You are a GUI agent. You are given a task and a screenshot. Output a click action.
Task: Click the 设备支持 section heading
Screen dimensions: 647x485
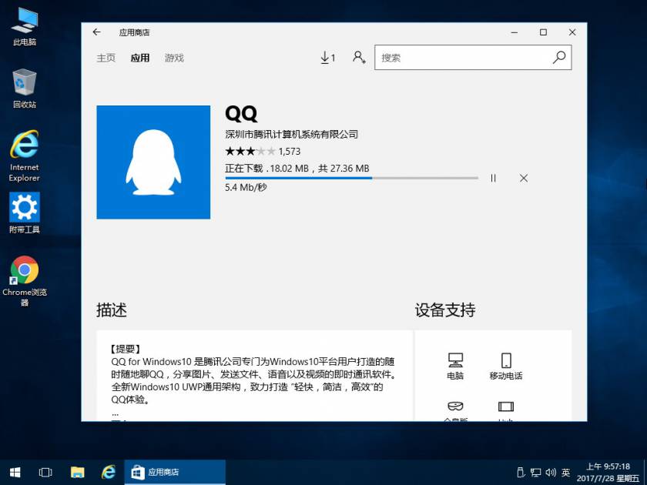tap(445, 310)
